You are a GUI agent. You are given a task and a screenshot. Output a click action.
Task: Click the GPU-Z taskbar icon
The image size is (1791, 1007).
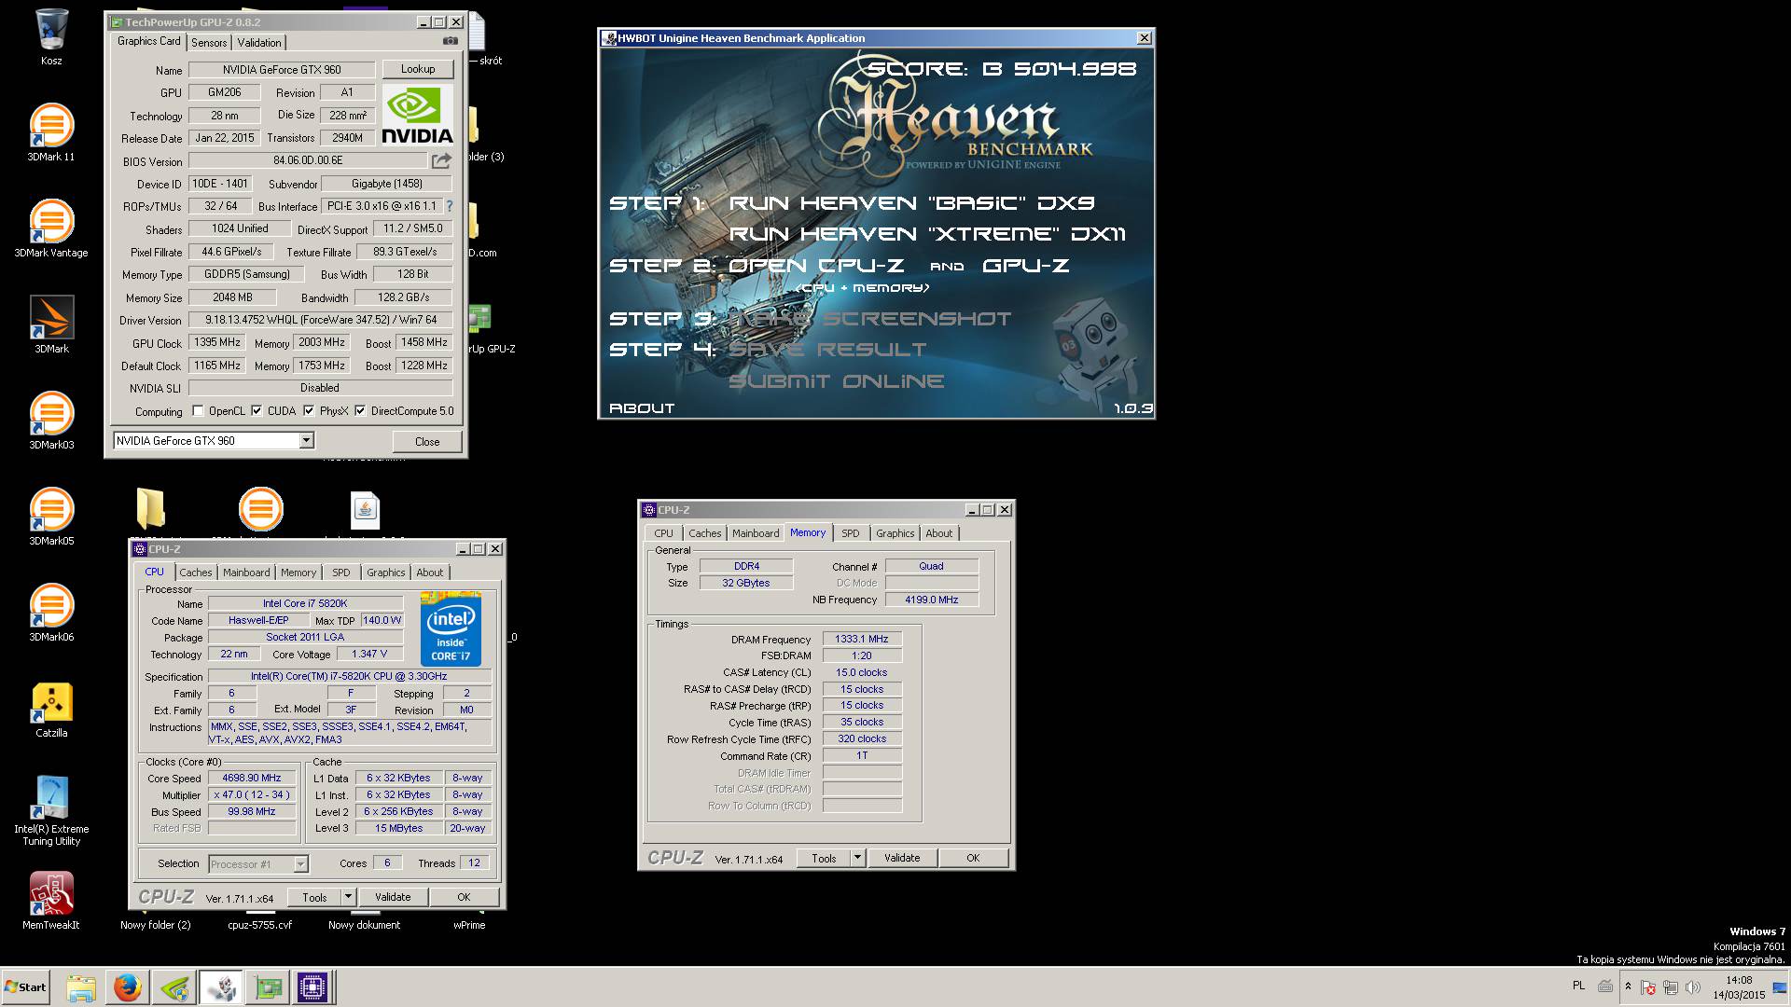click(x=268, y=987)
